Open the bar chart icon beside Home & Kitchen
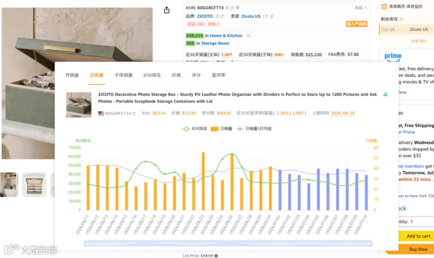The height and width of the screenshot is (258, 434). point(248,35)
